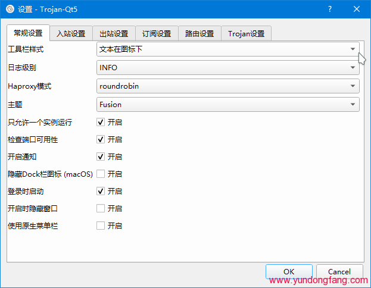
Task: Open the 日志级别 INFO dropdown
Action: click(x=228, y=68)
